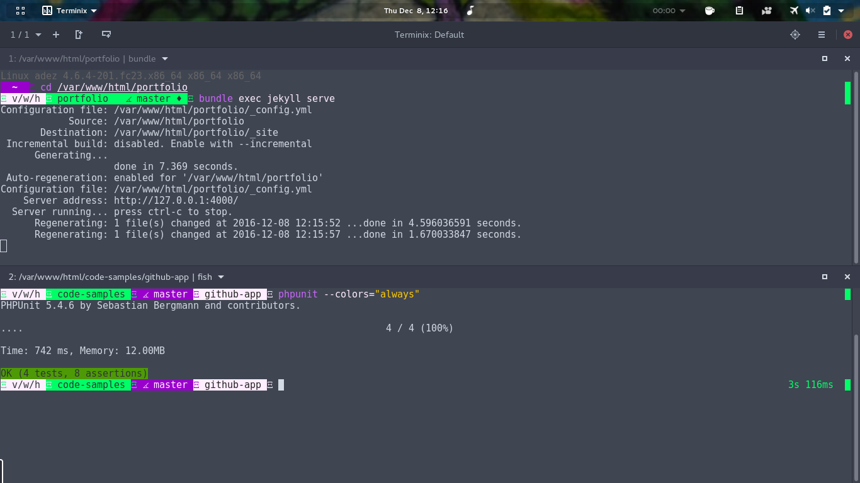Close the github-app fish terminal pane

(847, 277)
